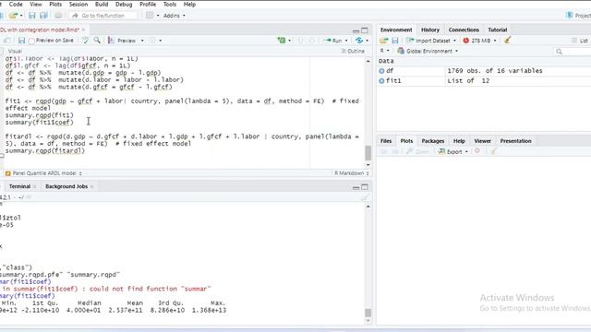Open the Build menu

102,4
